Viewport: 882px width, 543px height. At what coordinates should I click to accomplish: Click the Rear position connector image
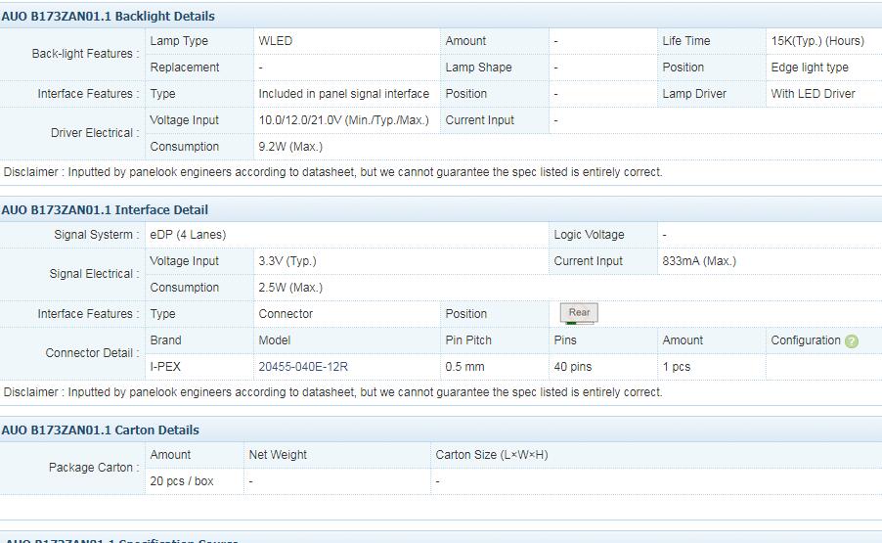(x=579, y=314)
